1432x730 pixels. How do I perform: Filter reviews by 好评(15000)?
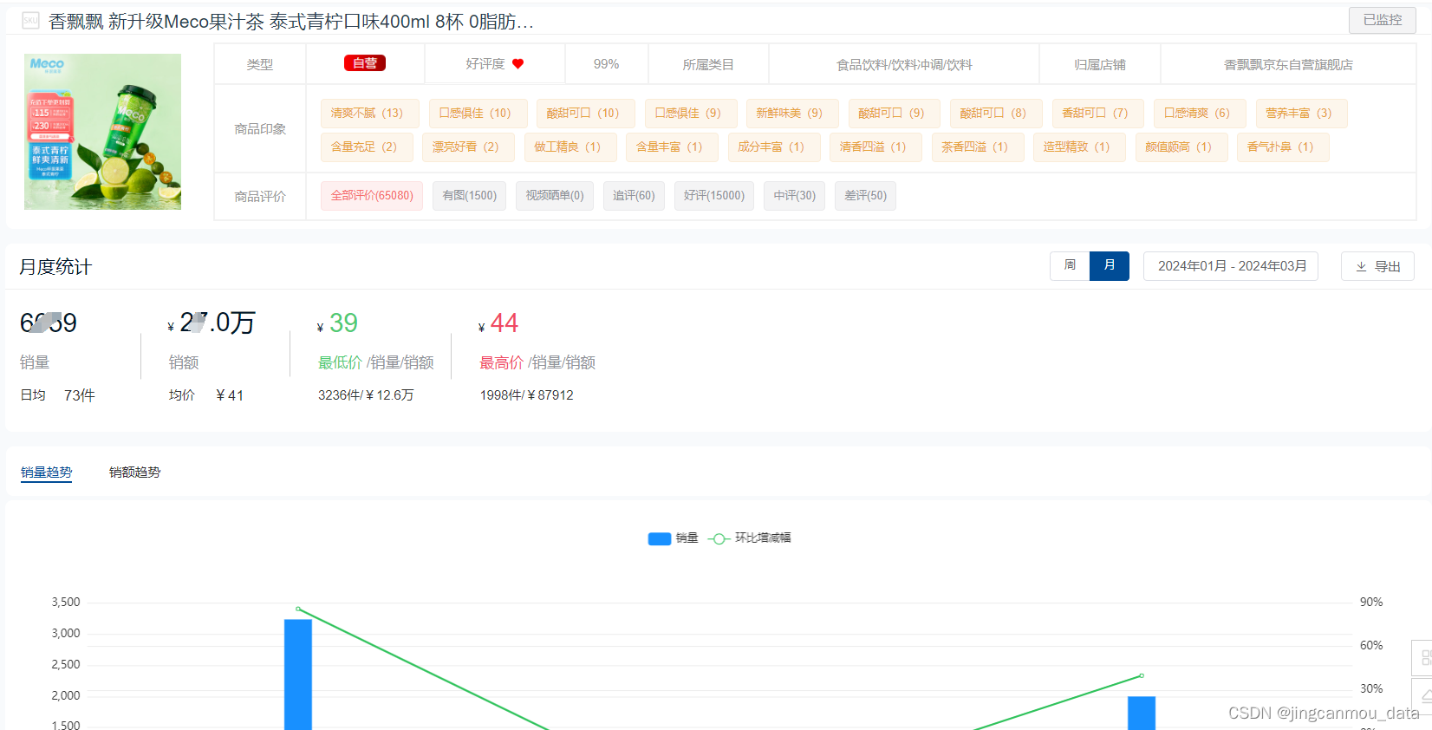coord(714,196)
